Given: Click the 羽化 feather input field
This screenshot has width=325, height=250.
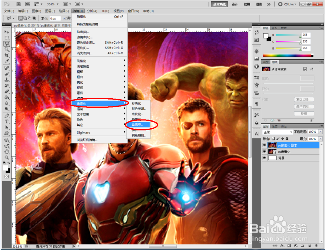Looking at the screenshot, I should pyautogui.click(x=55, y=19).
